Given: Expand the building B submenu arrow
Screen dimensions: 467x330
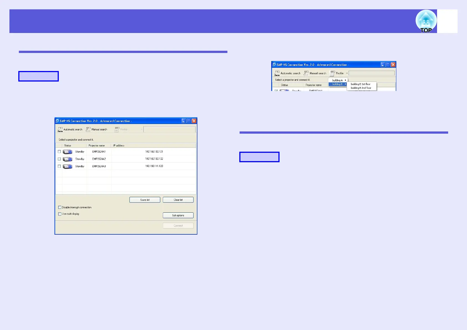Looking at the screenshot, I should click(x=345, y=84).
